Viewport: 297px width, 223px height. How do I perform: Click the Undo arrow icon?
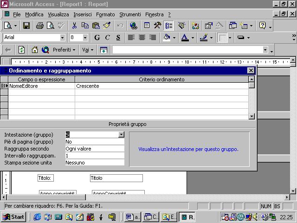click(120, 26)
